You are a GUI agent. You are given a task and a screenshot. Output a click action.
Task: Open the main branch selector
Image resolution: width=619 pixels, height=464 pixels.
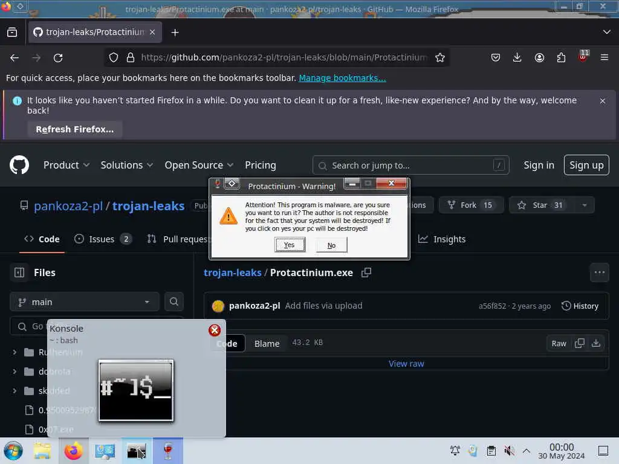click(85, 302)
